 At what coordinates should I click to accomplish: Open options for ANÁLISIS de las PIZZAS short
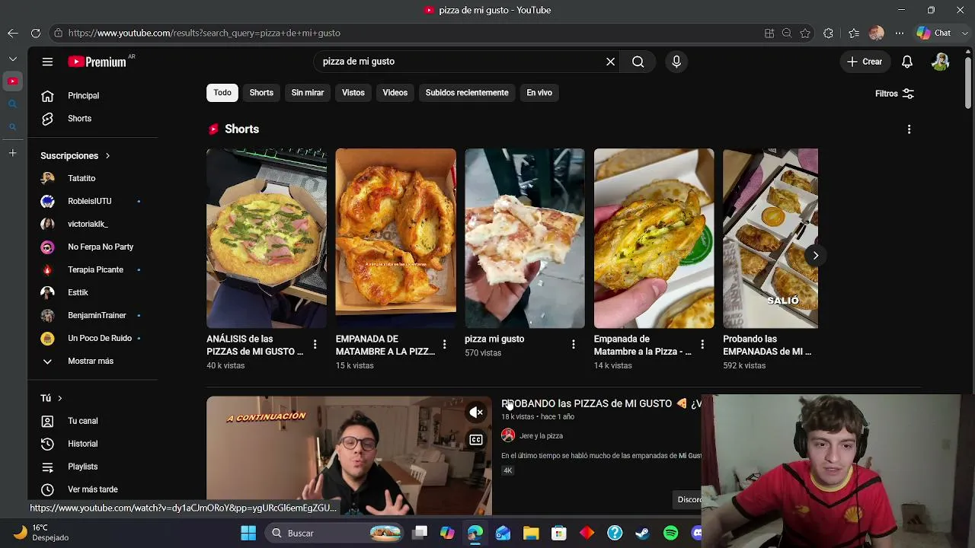[315, 345]
